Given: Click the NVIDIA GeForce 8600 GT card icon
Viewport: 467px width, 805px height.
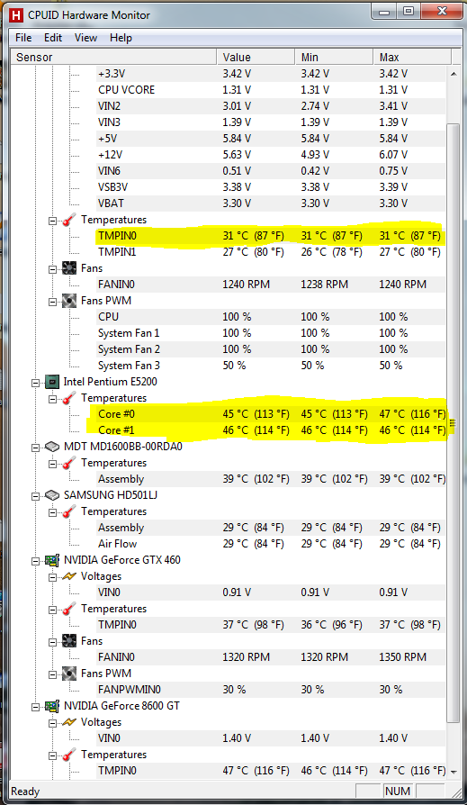Looking at the screenshot, I should pyautogui.click(x=52, y=706).
